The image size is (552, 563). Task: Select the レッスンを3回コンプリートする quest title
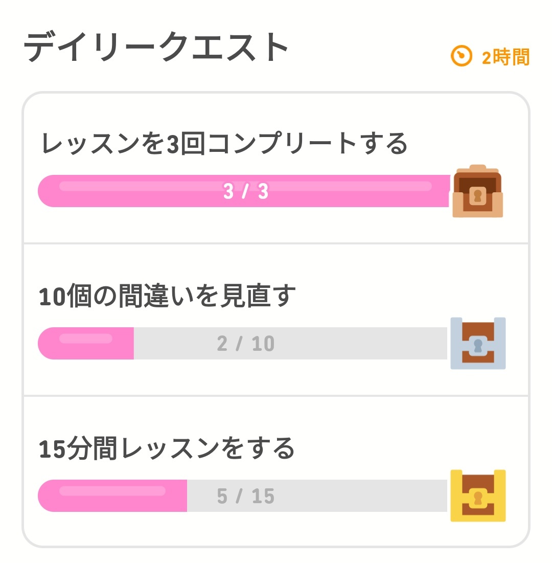point(224,144)
